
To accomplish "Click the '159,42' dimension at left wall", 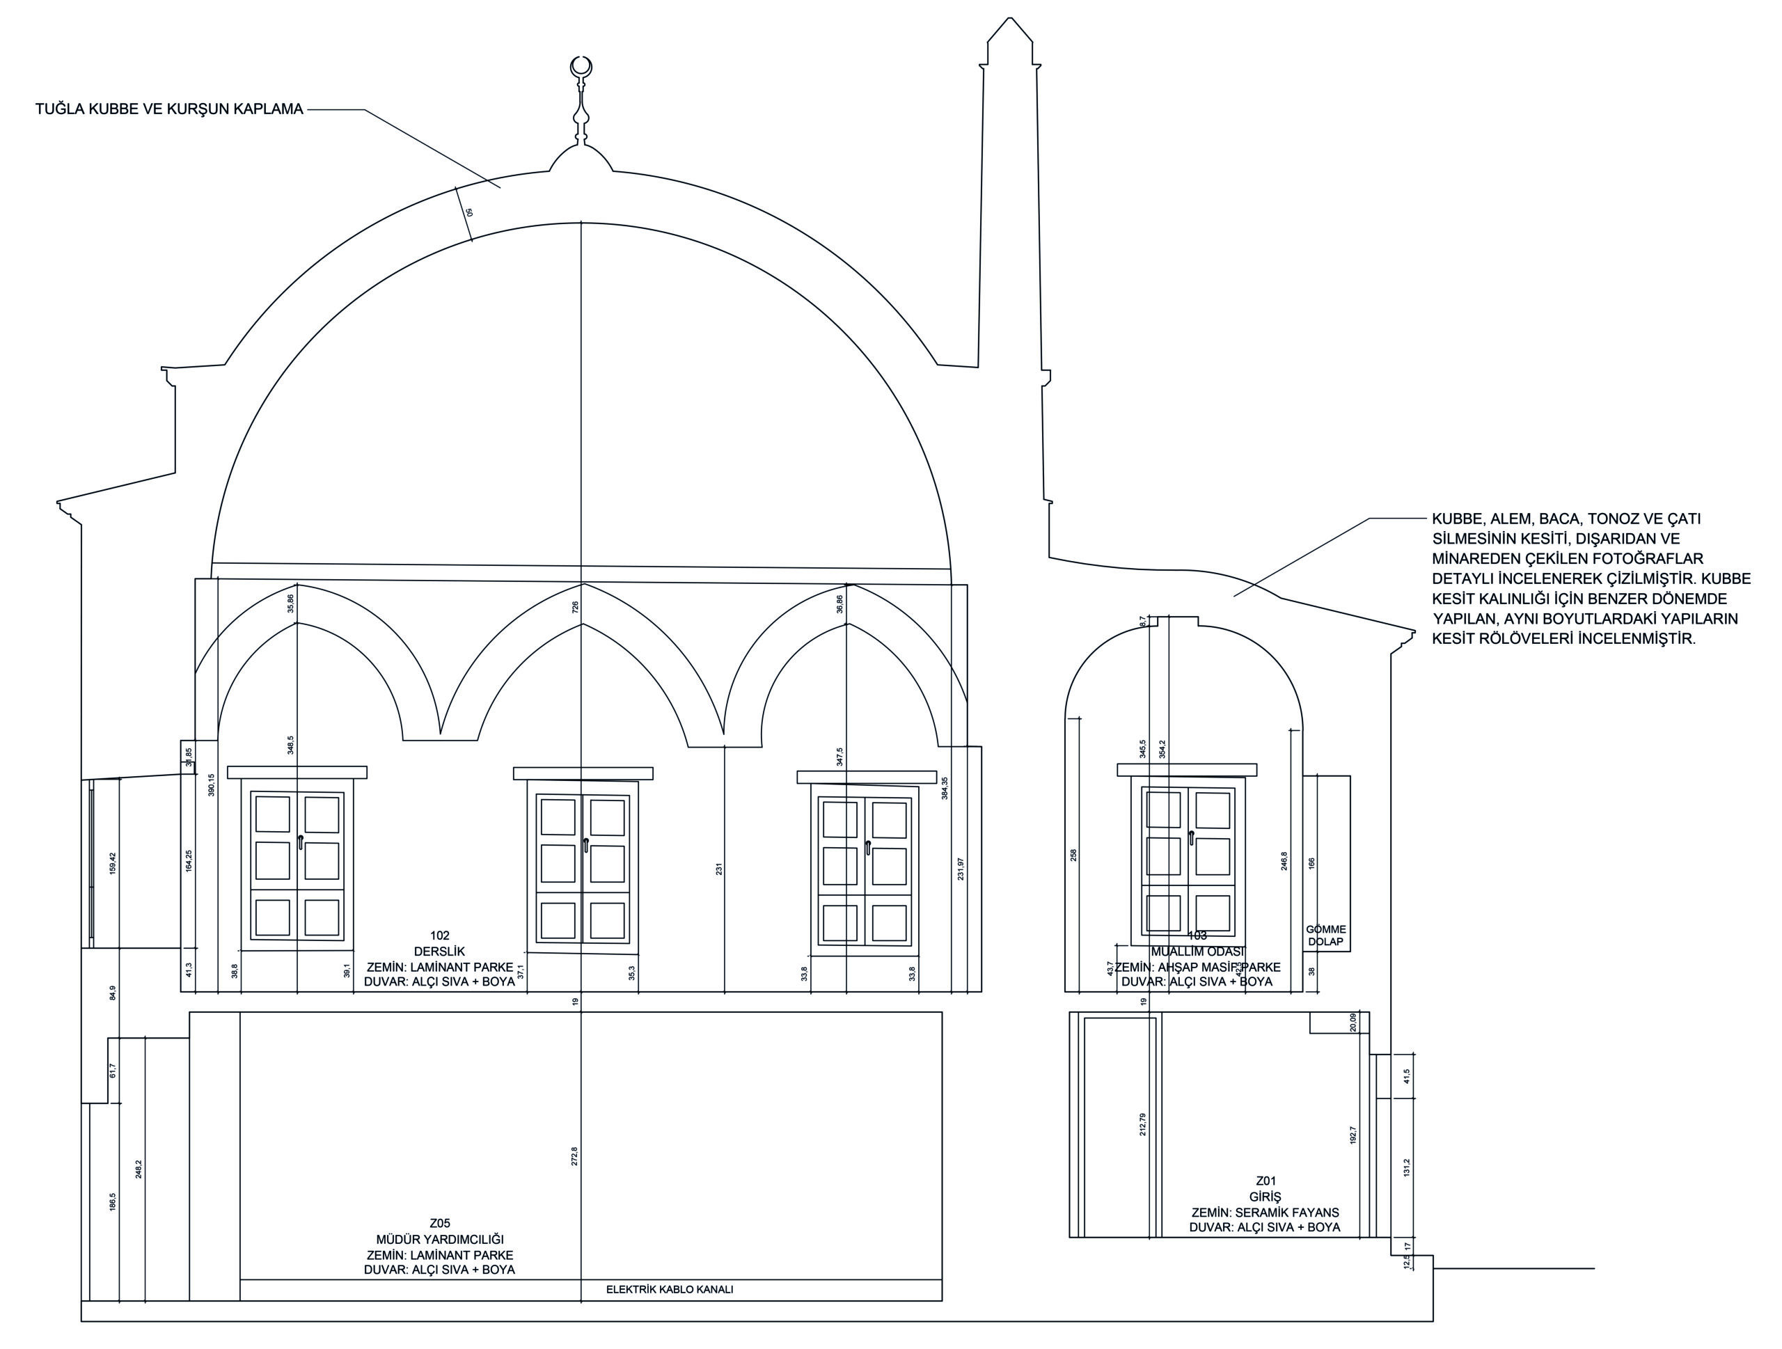I will pos(113,863).
